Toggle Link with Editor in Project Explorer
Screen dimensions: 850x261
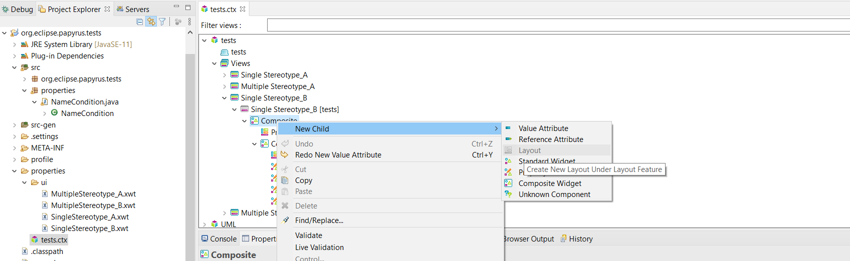pyautogui.click(x=151, y=21)
